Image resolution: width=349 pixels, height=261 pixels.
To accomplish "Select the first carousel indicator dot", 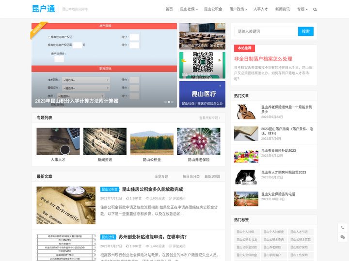I will coord(165,102).
